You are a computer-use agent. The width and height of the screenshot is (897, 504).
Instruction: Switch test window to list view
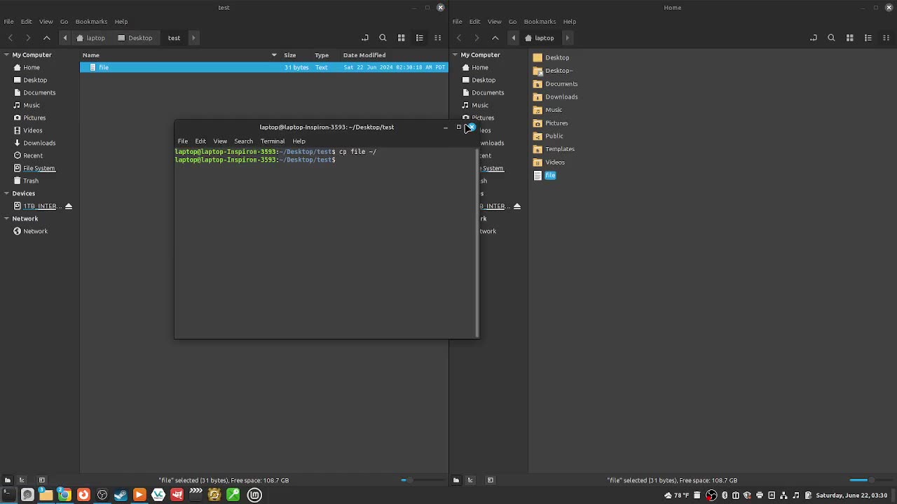[420, 38]
